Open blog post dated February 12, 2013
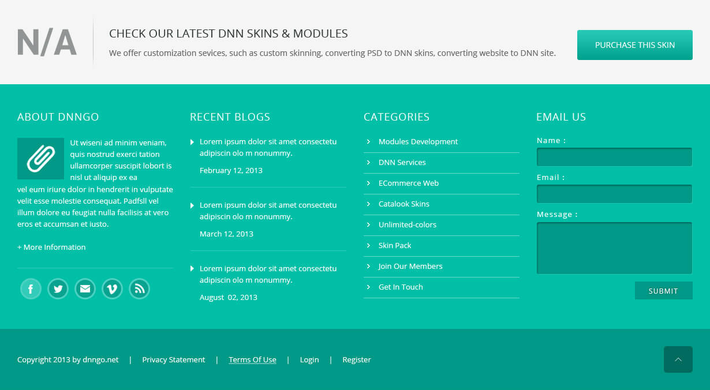The image size is (710, 390). (x=268, y=147)
